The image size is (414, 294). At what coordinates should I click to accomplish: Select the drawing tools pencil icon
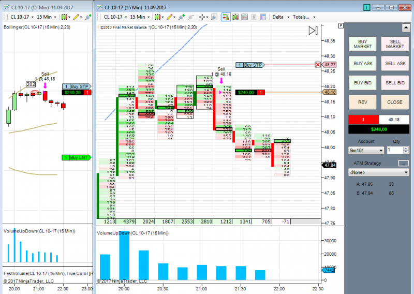click(x=169, y=17)
